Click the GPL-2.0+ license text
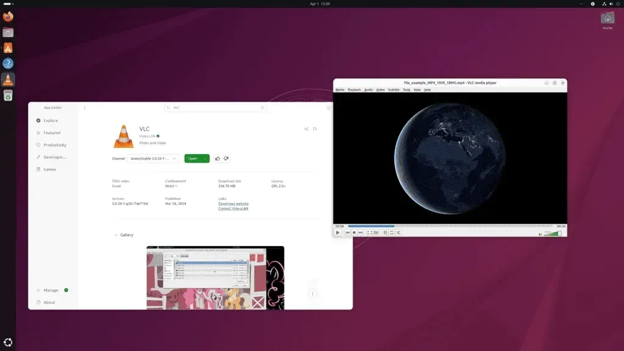 [x=278, y=186]
